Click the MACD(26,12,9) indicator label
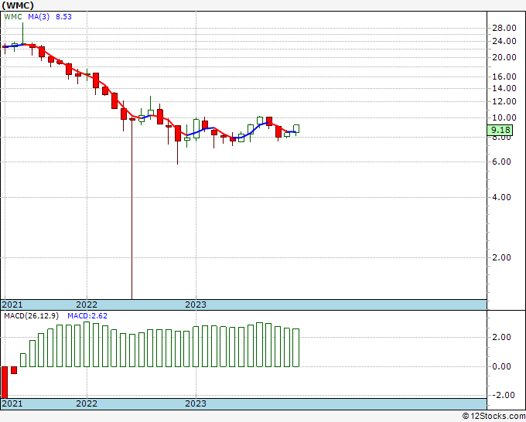The width and height of the screenshot is (526, 422). point(32,316)
